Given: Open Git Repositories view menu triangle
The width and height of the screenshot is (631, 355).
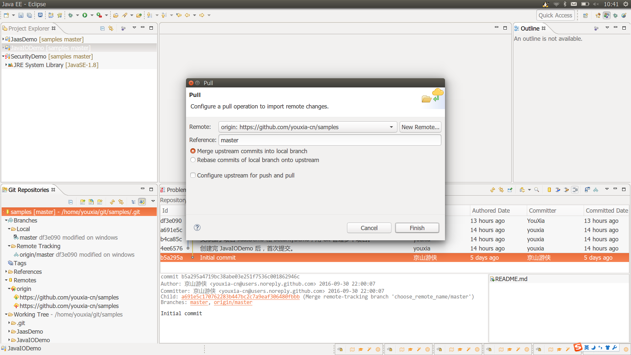Looking at the screenshot, I should click(153, 201).
